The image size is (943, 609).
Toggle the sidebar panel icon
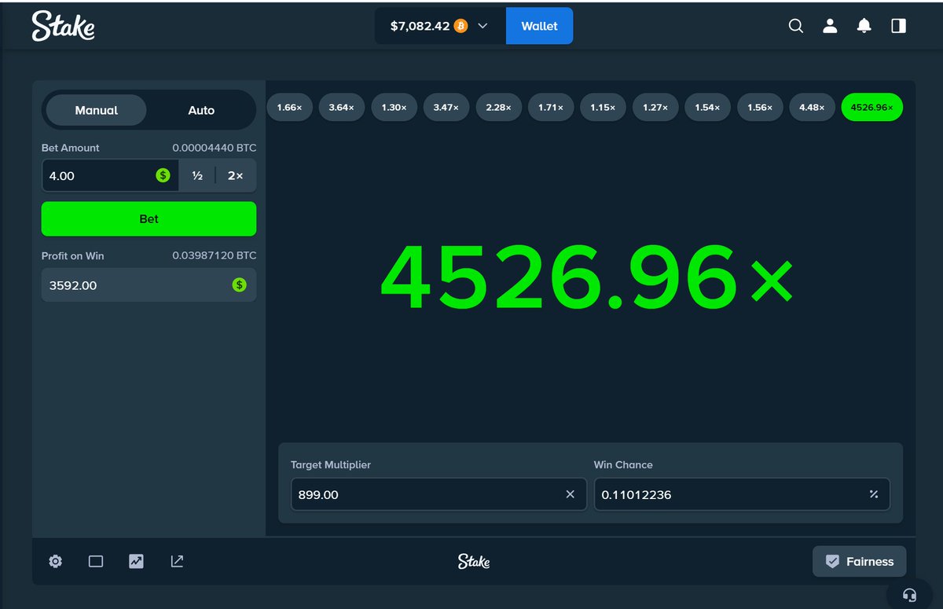(x=898, y=26)
